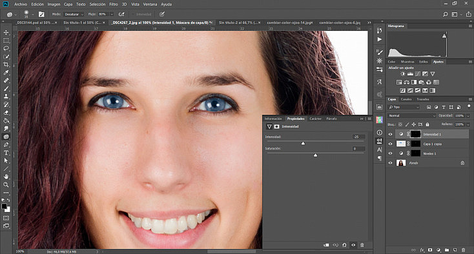This screenshot has height=254, width=474.
Task: Open the brush preset picker arrow
Action: [33, 14]
